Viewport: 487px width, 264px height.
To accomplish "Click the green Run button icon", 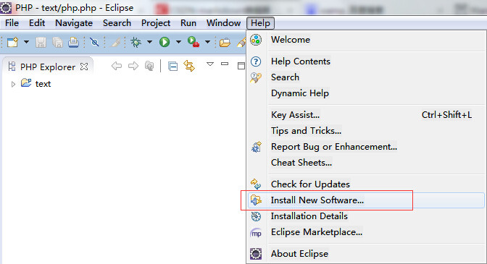I will (x=165, y=42).
